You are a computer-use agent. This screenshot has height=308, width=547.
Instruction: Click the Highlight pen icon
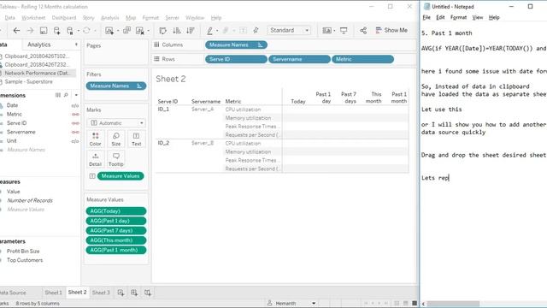(x=209, y=31)
